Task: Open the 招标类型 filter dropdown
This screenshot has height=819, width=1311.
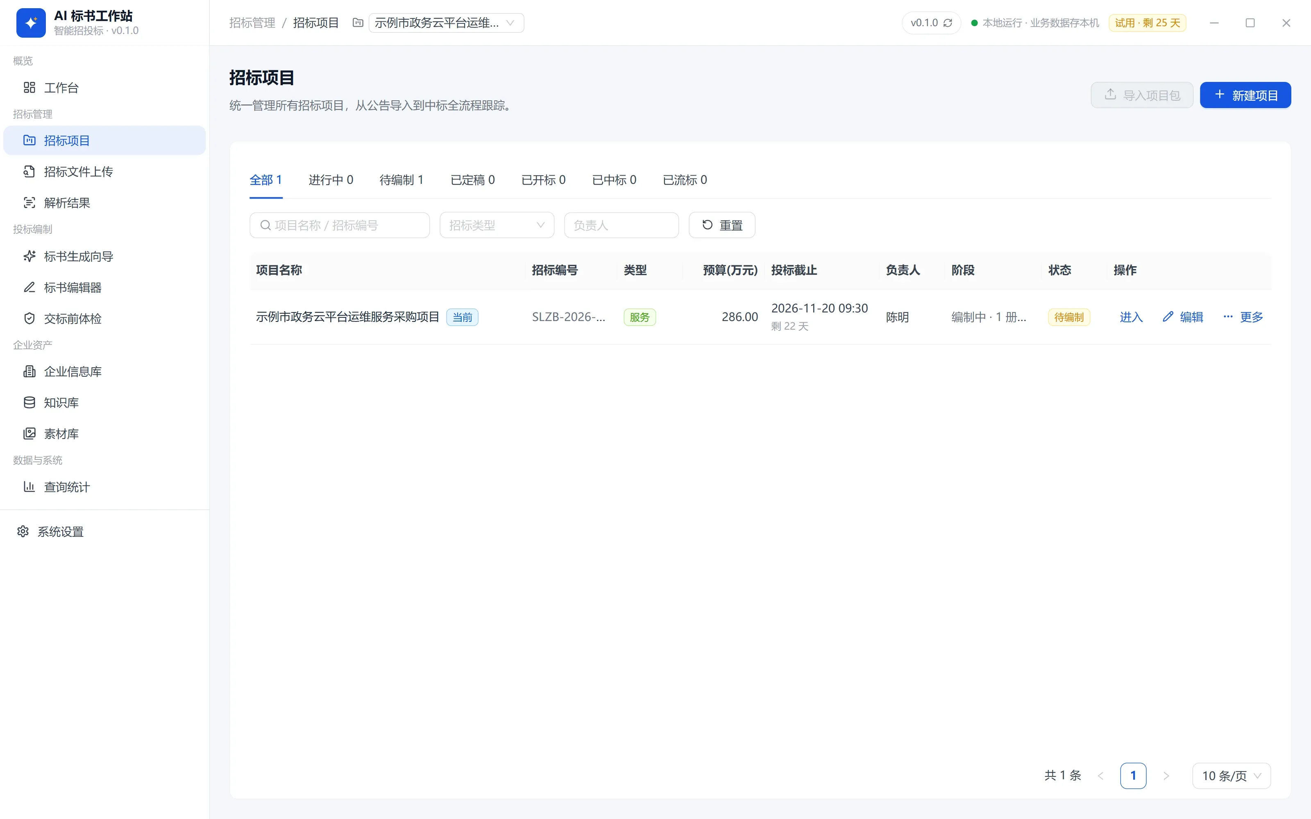Action: coord(497,225)
